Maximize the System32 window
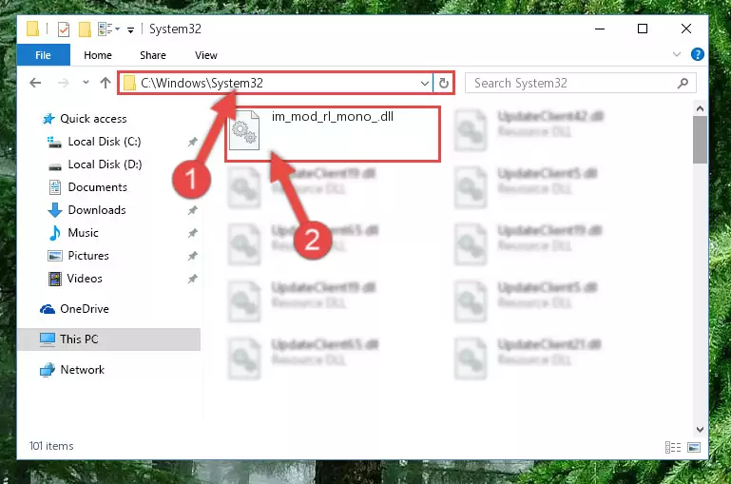This screenshot has height=484, width=731. click(x=643, y=29)
